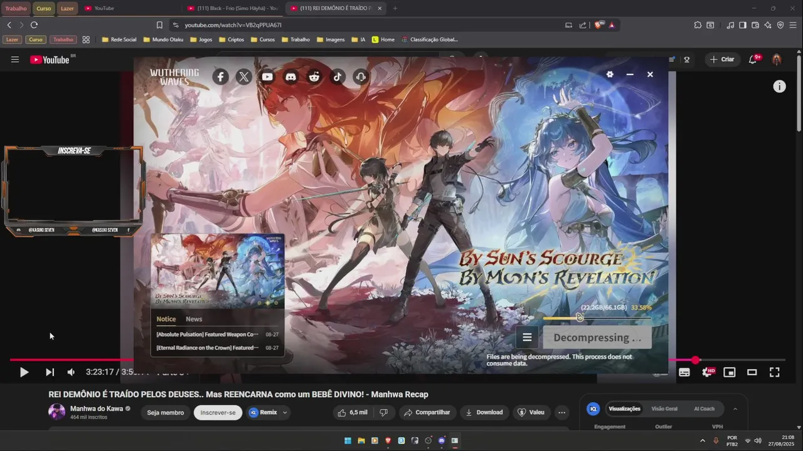The height and width of the screenshot is (451, 803).
Task: Open the Mundo Otaku bookmarks folder
Action: tap(163, 39)
